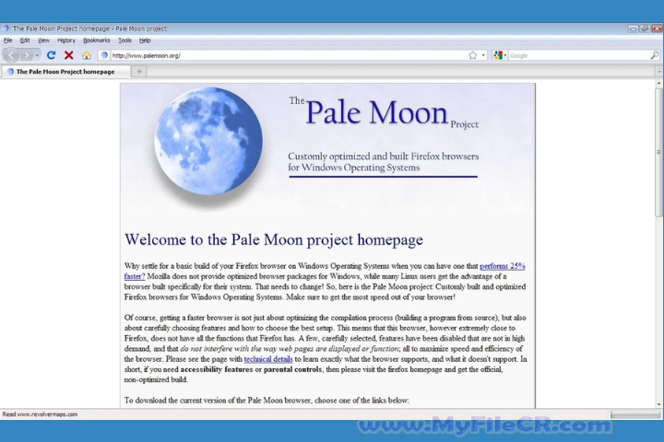
Task: Stop loading with the red X icon
Action: tap(68, 55)
